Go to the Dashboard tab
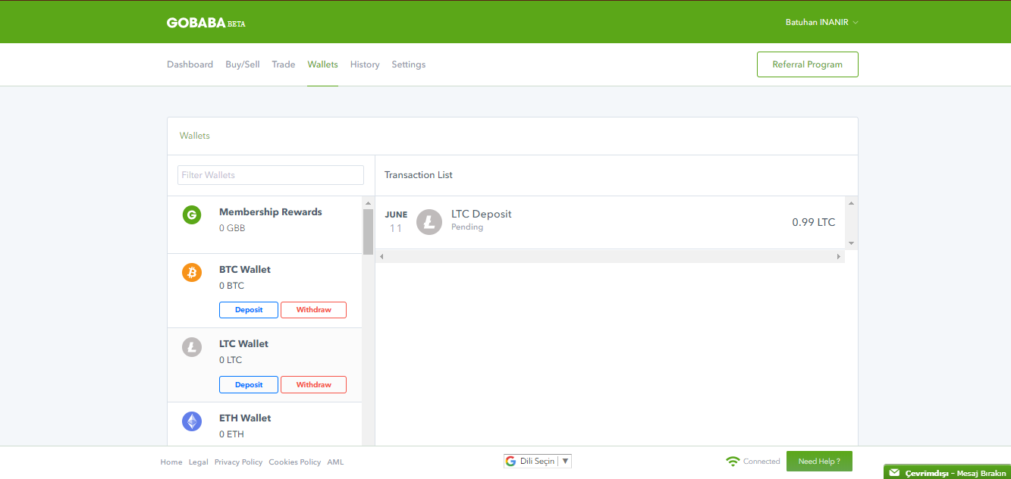This screenshot has height=479, width=1011. [190, 64]
